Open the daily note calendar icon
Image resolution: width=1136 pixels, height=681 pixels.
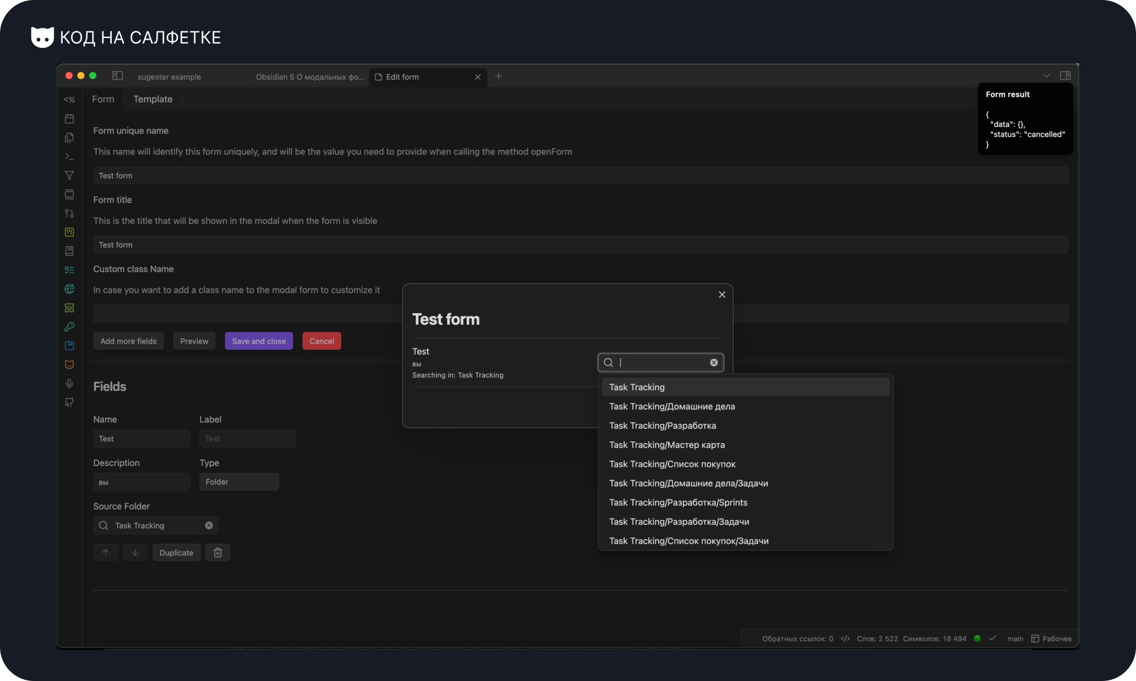(69, 119)
